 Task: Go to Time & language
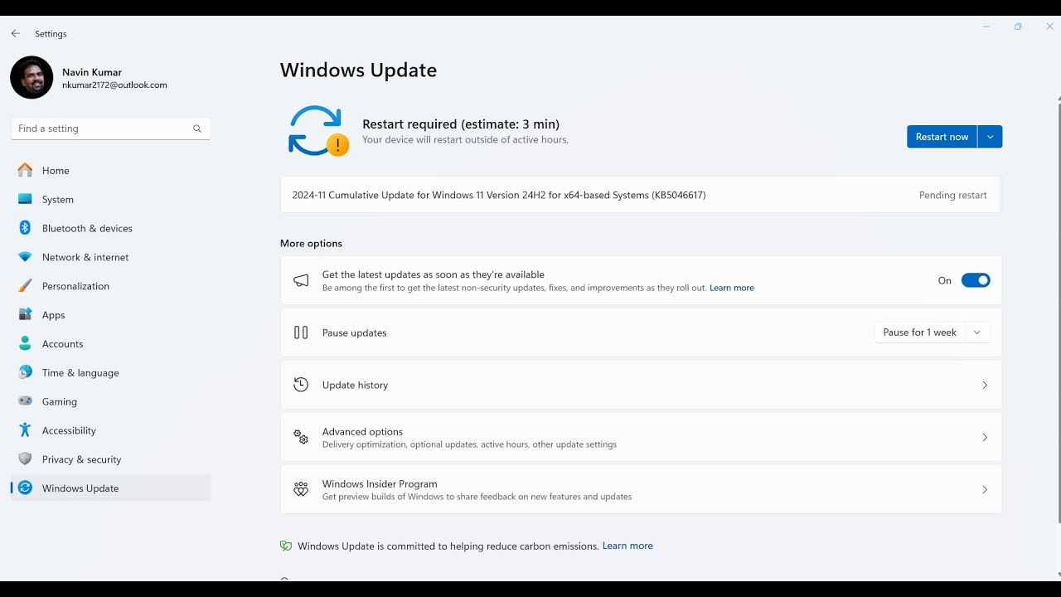coord(110,372)
